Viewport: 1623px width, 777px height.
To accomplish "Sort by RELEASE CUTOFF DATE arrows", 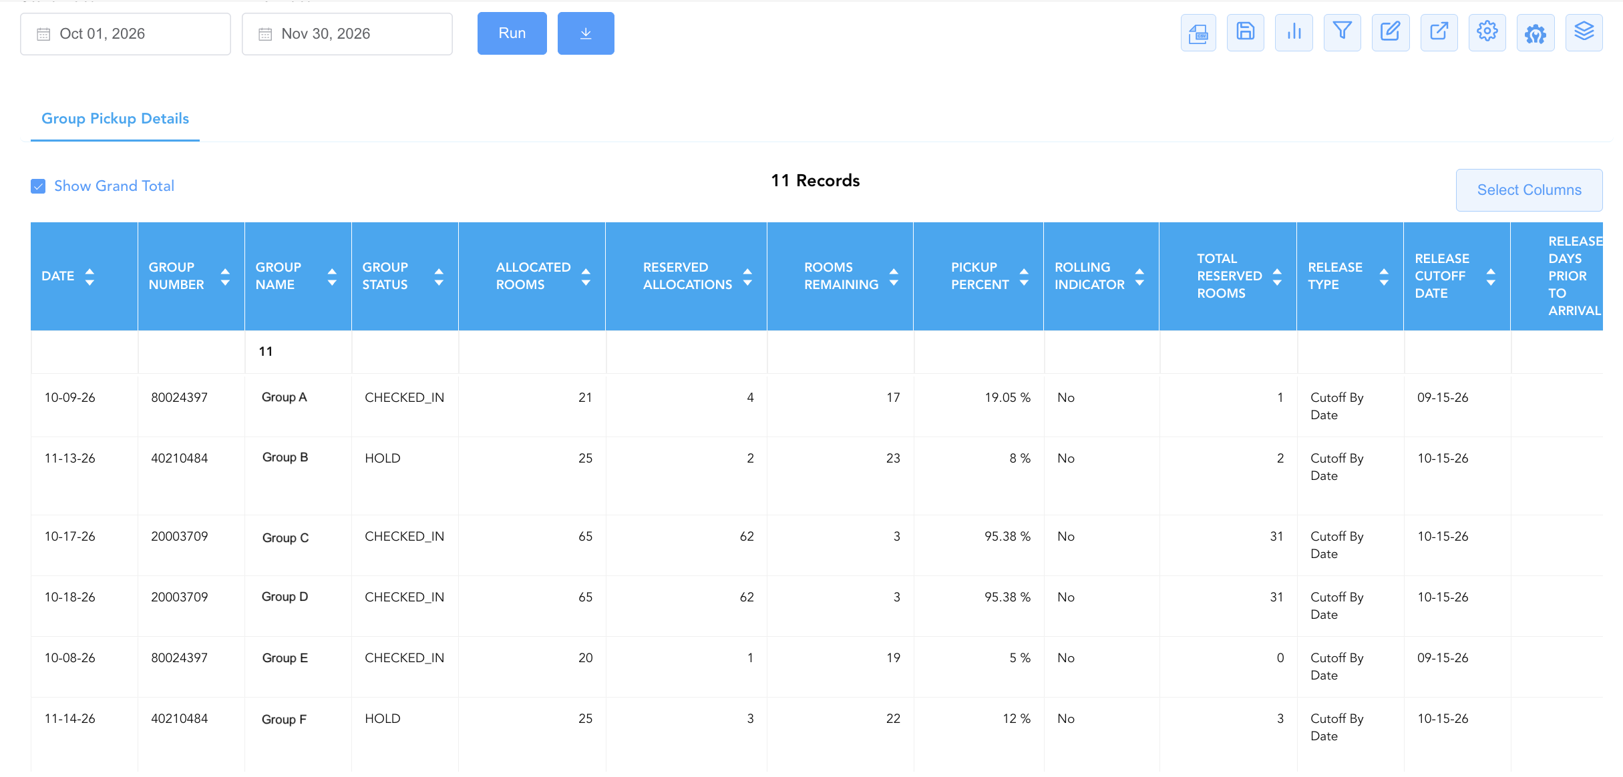I will (1491, 276).
